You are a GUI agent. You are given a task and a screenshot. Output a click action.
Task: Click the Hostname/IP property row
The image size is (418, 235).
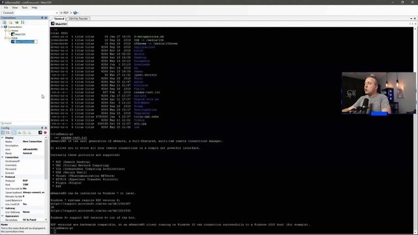(24, 161)
